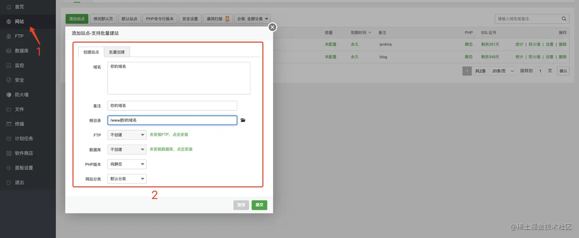Screen dimensions: 579x238
Task: Focus the 域名 textarea
Action: (179, 78)
